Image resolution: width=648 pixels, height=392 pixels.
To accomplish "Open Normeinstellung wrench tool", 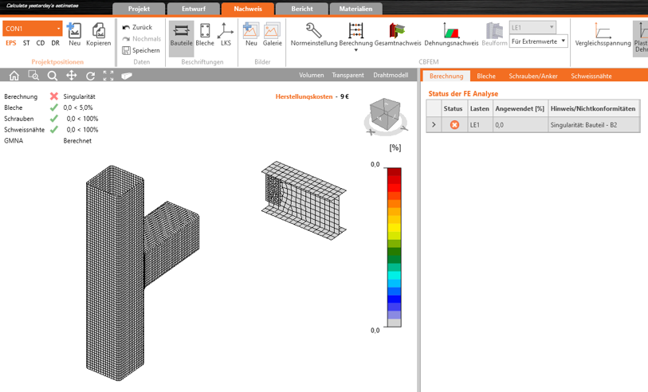I will [313, 31].
